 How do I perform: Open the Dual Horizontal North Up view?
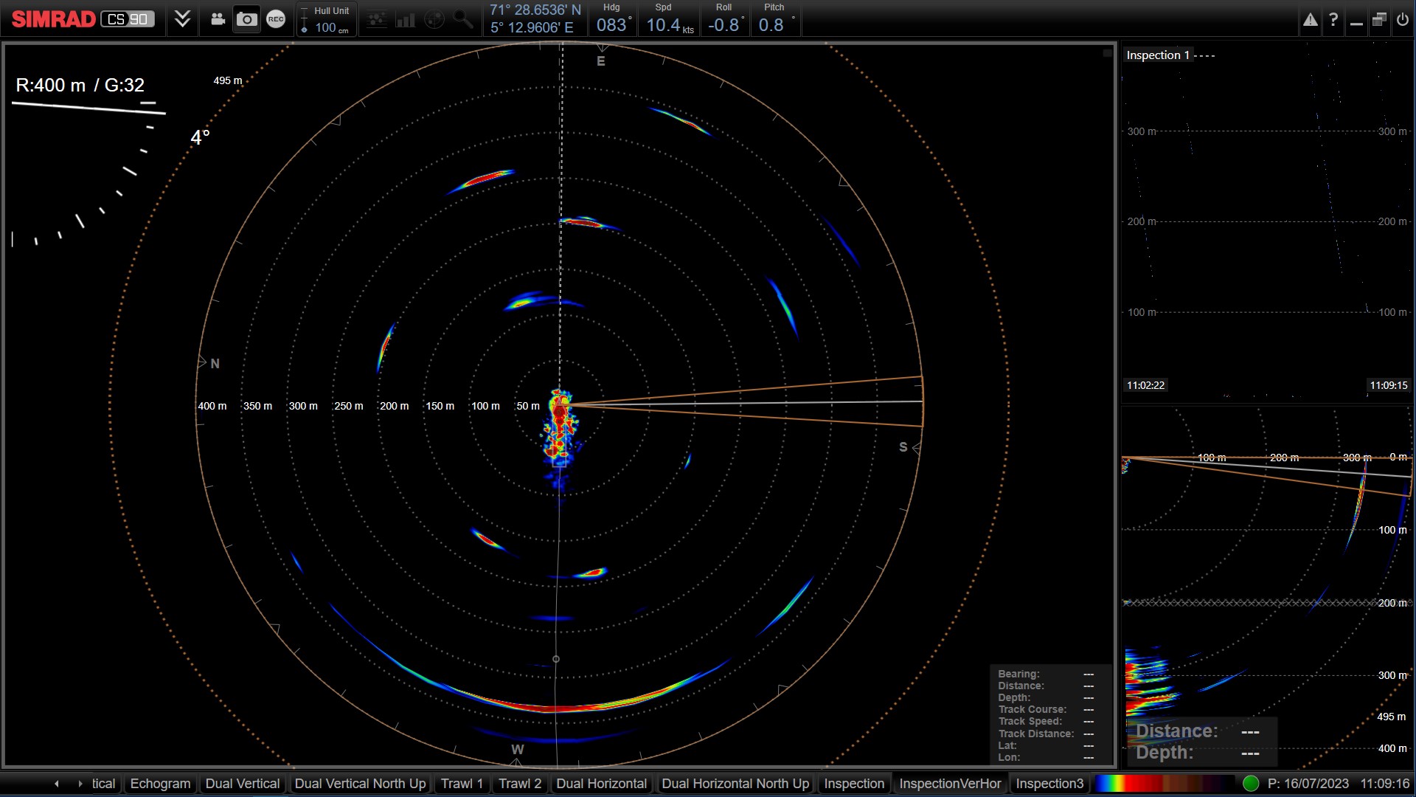tap(735, 784)
